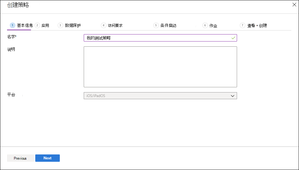
Task: Switch to the 数据保护 step
Action: pos(69,25)
